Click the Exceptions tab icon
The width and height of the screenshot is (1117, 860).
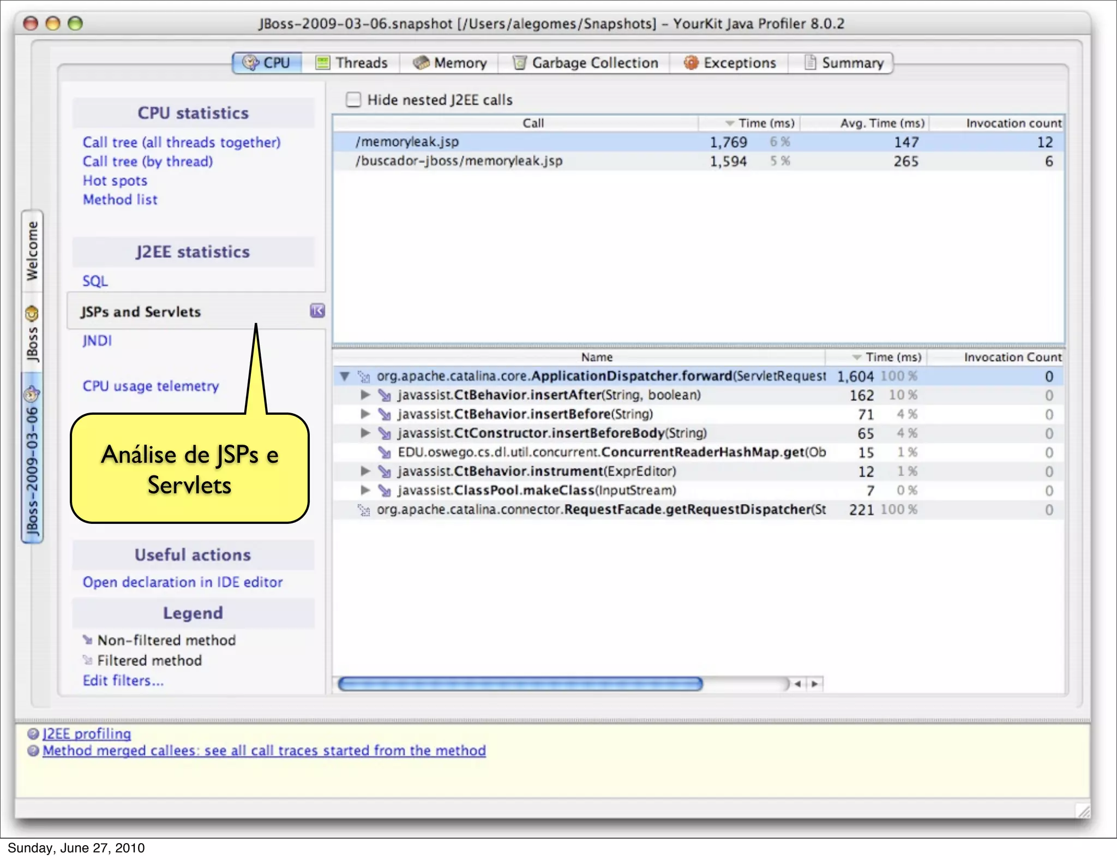[691, 63]
